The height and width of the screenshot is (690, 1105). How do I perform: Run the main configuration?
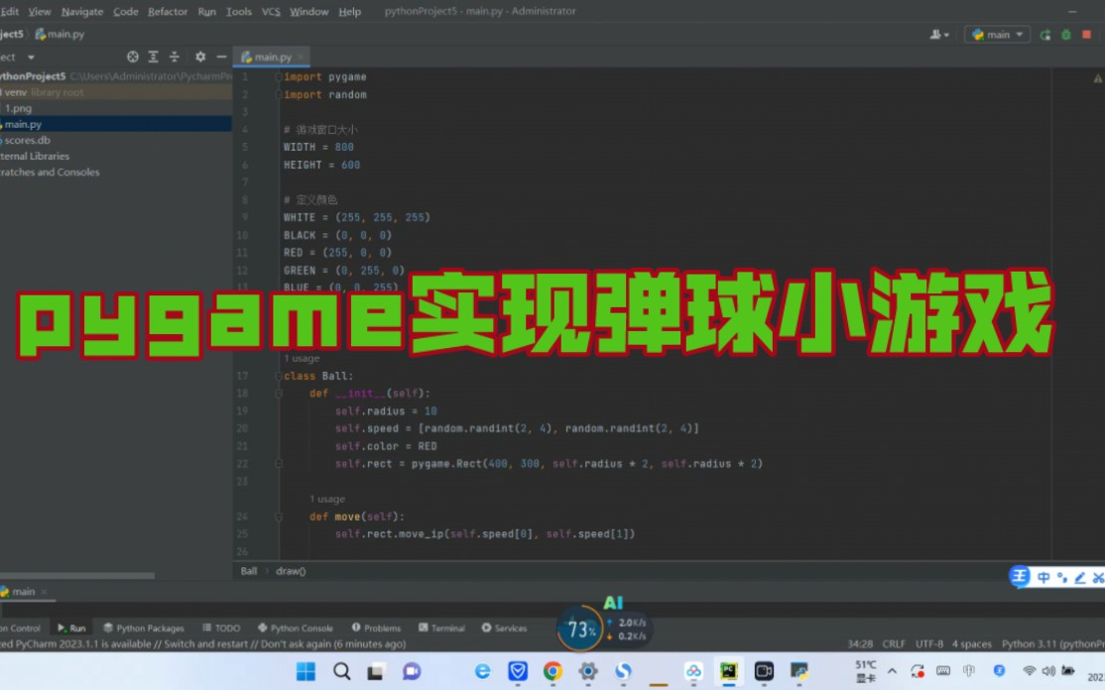click(1044, 34)
